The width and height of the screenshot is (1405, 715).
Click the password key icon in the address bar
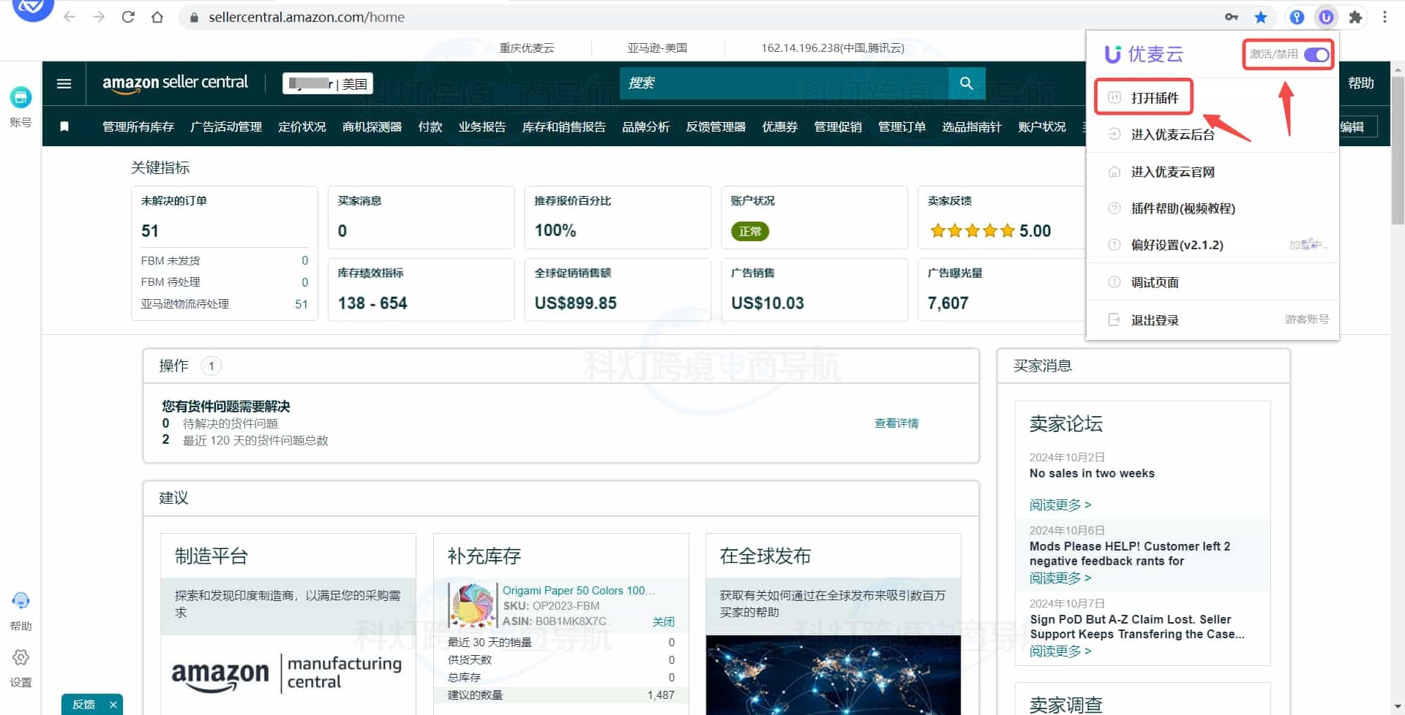pos(1232,17)
